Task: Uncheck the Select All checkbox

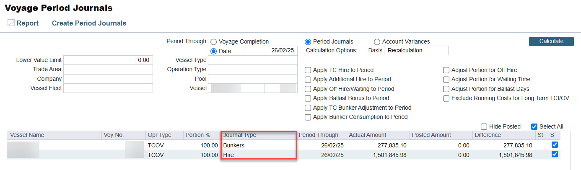Action: [534, 126]
